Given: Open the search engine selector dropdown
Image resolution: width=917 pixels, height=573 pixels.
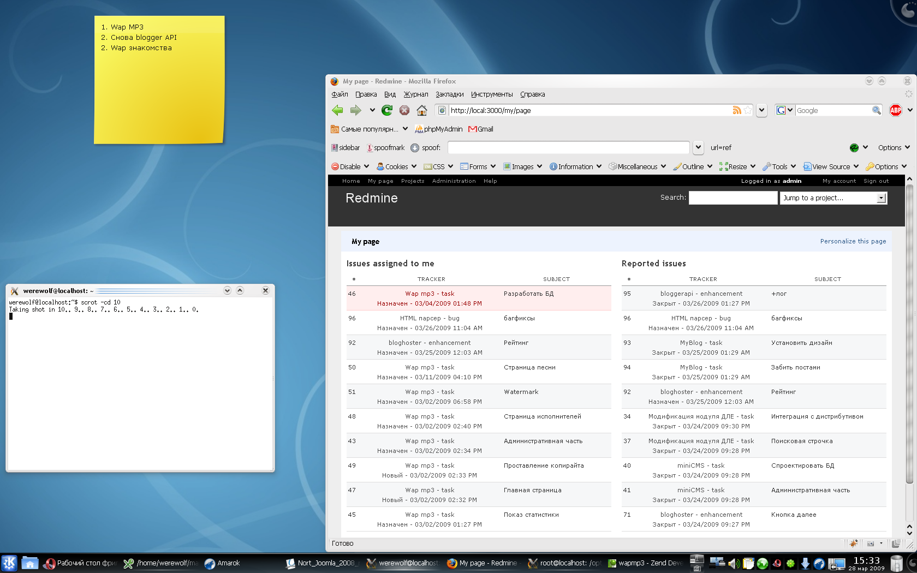Looking at the screenshot, I should click(x=785, y=110).
